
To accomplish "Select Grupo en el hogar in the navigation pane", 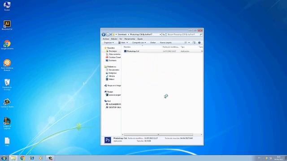I will [x=113, y=85].
